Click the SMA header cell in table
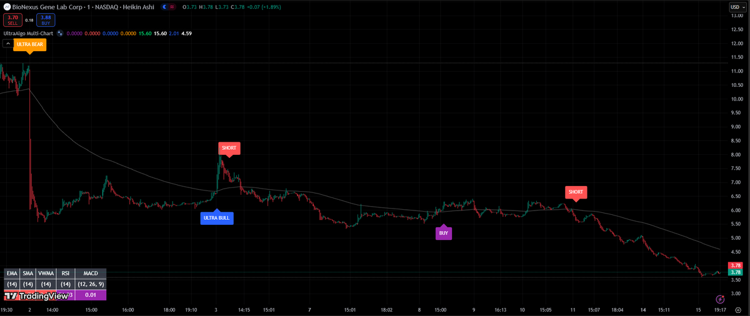The height and width of the screenshot is (316, 750). [27, 273]
